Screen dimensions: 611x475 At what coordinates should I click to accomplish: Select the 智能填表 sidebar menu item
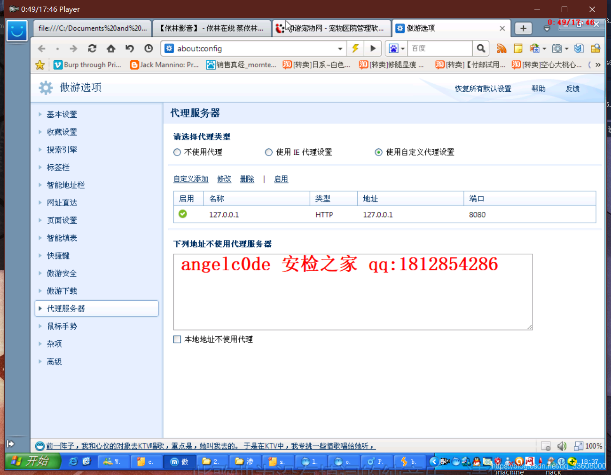(x=62, y=238)
